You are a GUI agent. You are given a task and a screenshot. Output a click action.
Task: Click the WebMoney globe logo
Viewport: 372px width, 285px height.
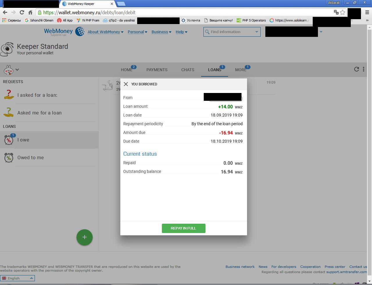coord(80,31)
